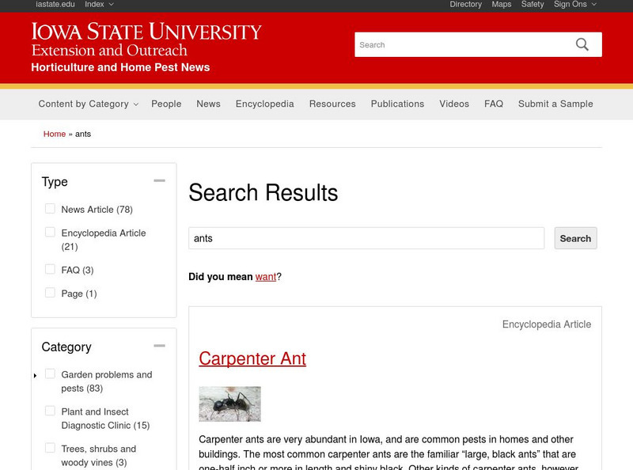Viewport: 633px width, 470px height.
Task: Click the carpenter ant photo thumbnail
Action: (229, 404)
